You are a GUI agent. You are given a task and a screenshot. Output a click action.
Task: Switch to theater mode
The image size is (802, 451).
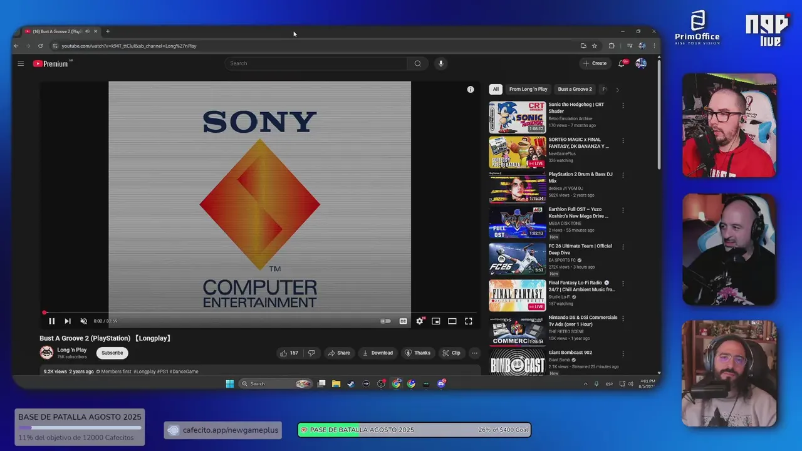452,321
